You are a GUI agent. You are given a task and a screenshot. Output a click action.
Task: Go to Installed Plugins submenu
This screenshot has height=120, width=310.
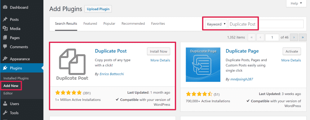click(x=16, y=78)
